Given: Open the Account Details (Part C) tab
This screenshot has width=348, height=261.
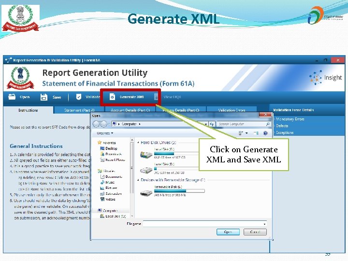Looking at the screenshot, I should click(x=130, y=110).
